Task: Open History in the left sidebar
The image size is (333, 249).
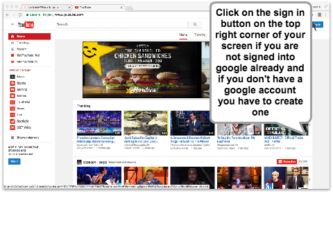Action: (x=22, y=49)
